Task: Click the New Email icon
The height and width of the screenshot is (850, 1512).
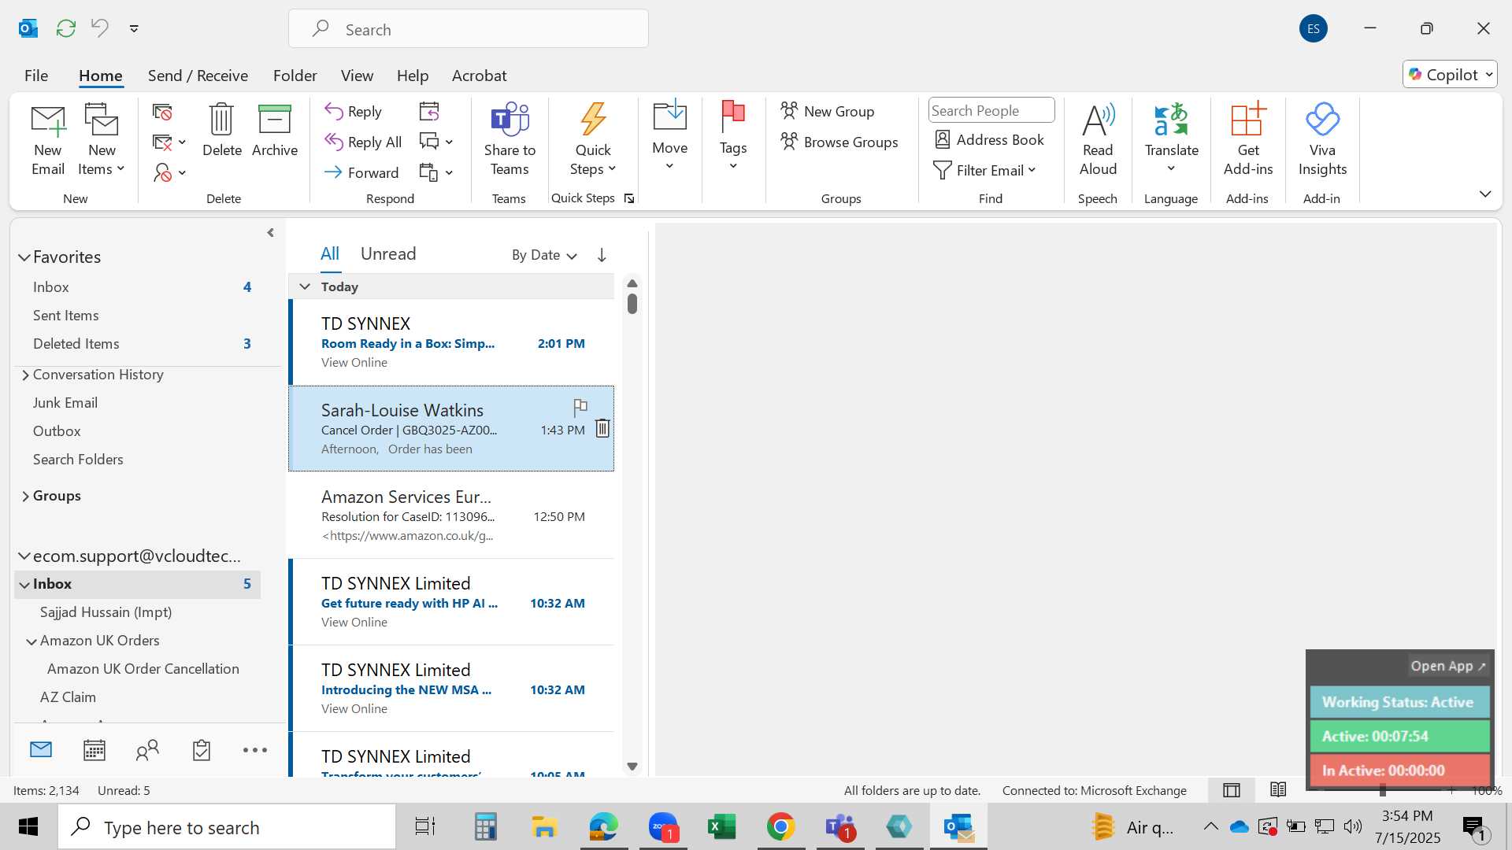Action: [48, 140]
